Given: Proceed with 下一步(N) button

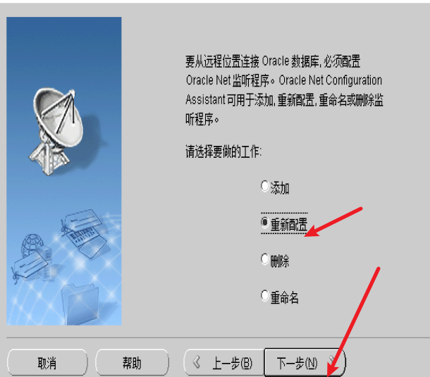Looking at the screenshot, I should (305, 362).
